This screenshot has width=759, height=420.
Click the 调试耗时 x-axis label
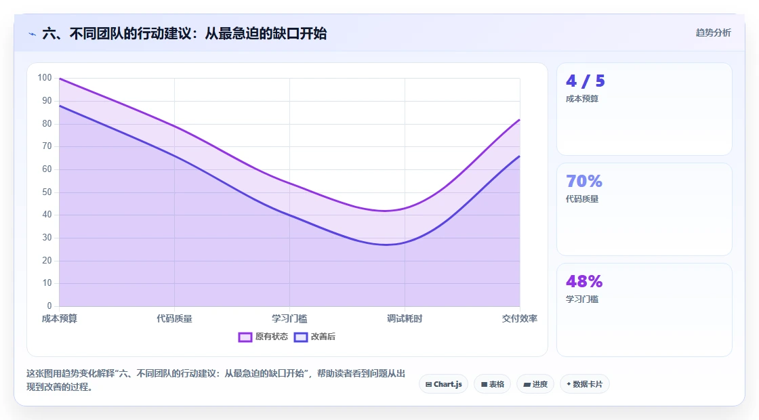pos(405,318)
